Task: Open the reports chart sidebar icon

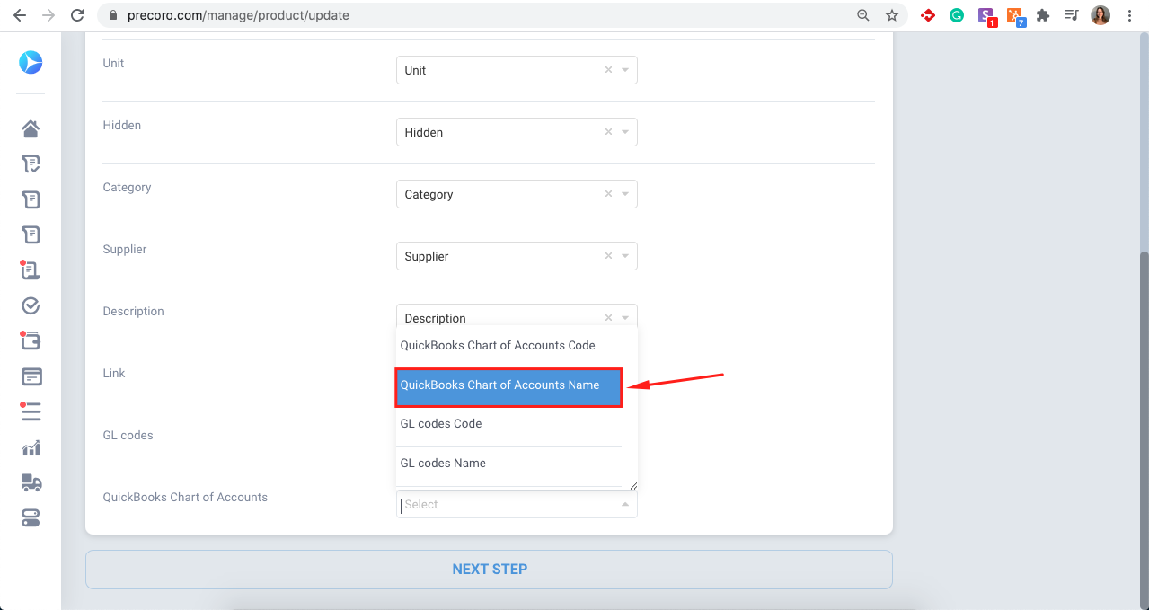Action: click(31, 447)
